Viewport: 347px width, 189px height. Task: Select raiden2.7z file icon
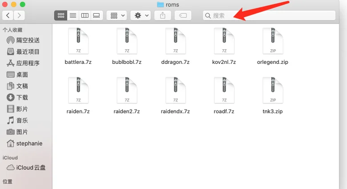click(127, 91)
